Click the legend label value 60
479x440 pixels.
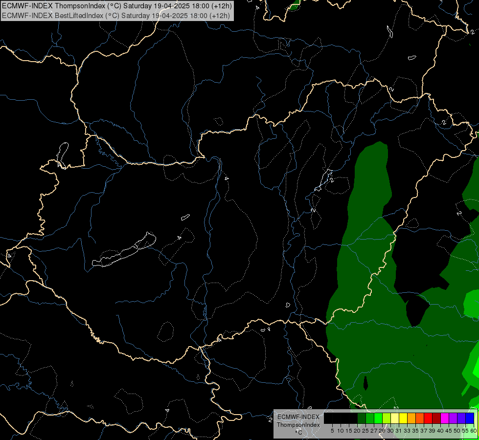click(474, 431)
